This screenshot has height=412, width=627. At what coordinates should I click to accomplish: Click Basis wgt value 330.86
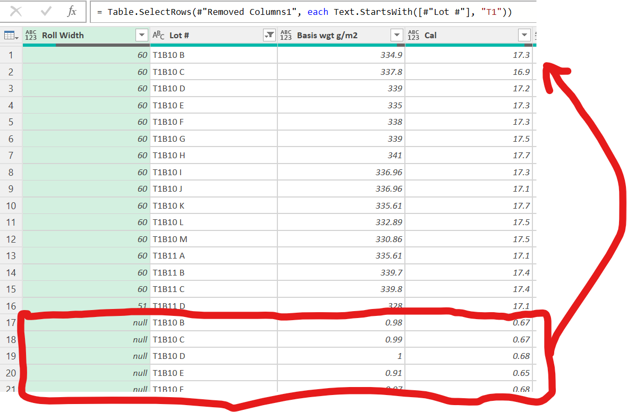click(x=341, y=239)
